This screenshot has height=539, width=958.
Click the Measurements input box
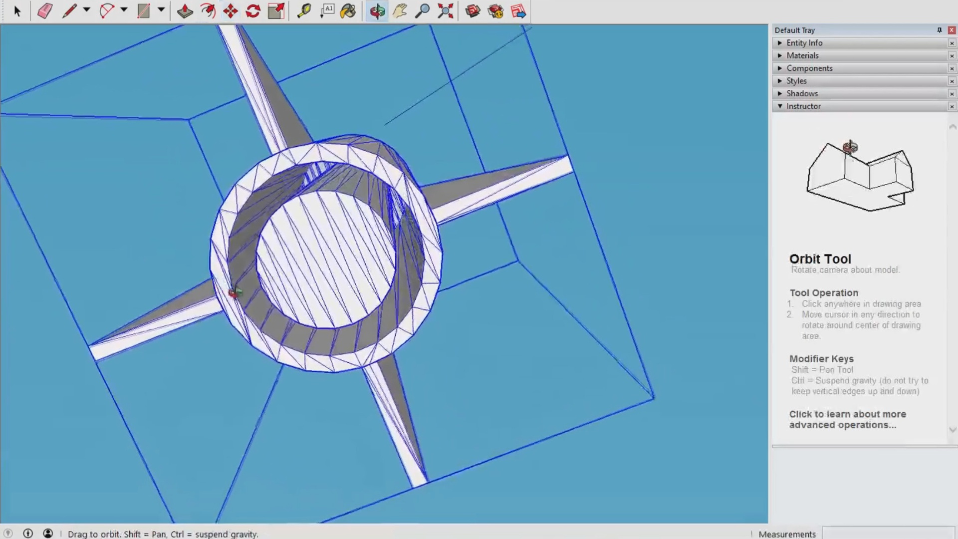point(888,534)
